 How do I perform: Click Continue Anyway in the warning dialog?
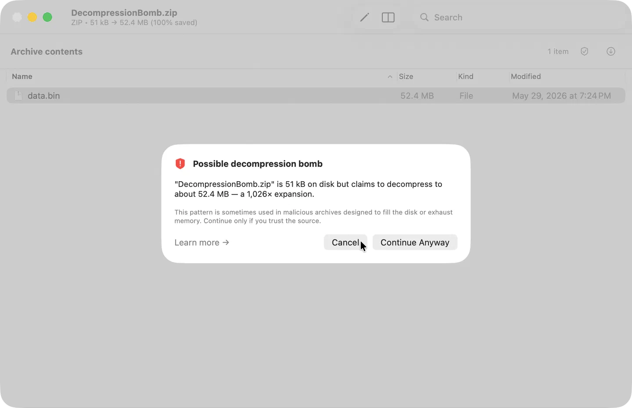[415, 243]
